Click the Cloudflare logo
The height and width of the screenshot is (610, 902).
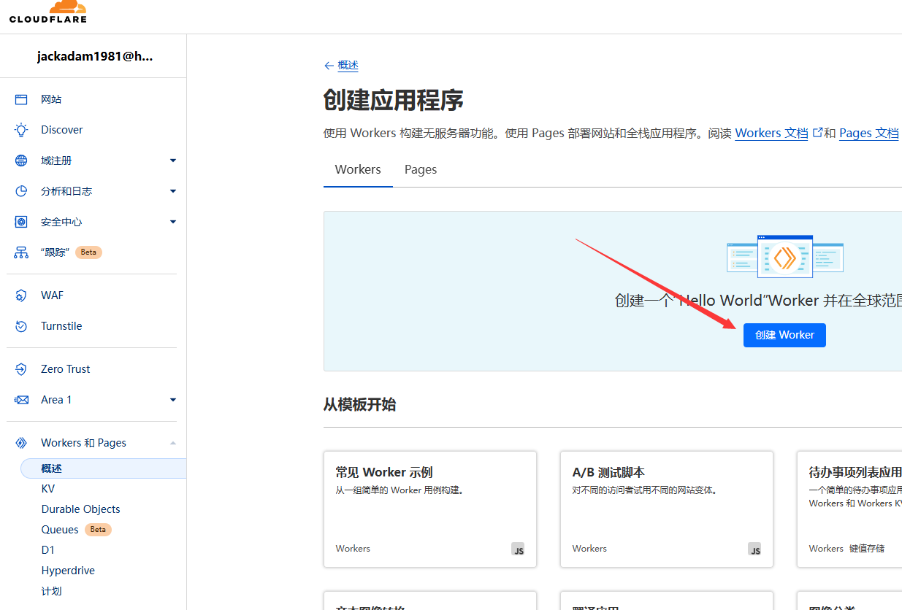click(x=48, y=12)
